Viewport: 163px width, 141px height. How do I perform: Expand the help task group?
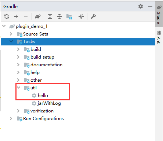point(18,72)
